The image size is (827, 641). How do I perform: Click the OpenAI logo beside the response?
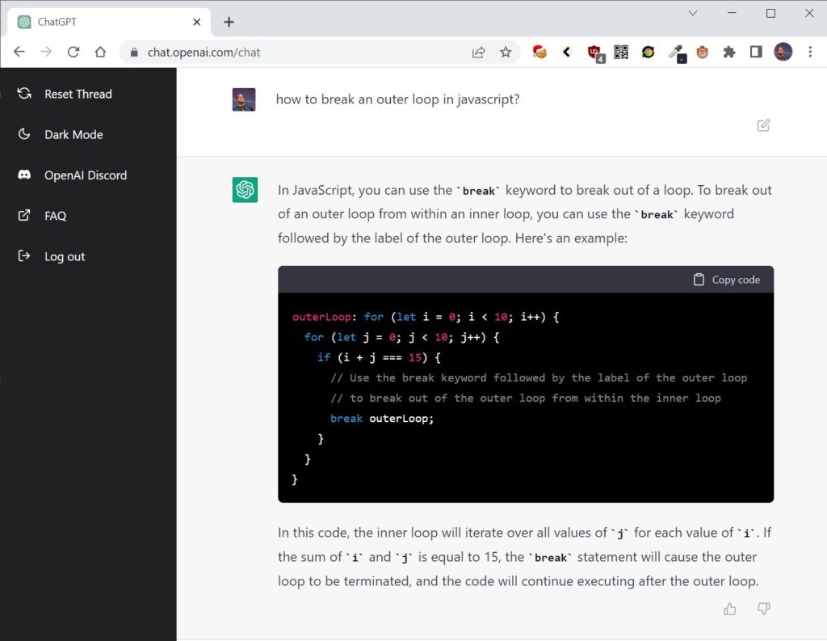coord(244,188)
